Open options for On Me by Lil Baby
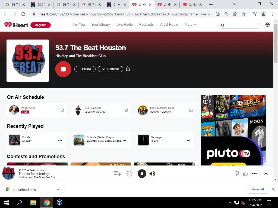Viewport: 278px width, 208px height. click(60, 141)
